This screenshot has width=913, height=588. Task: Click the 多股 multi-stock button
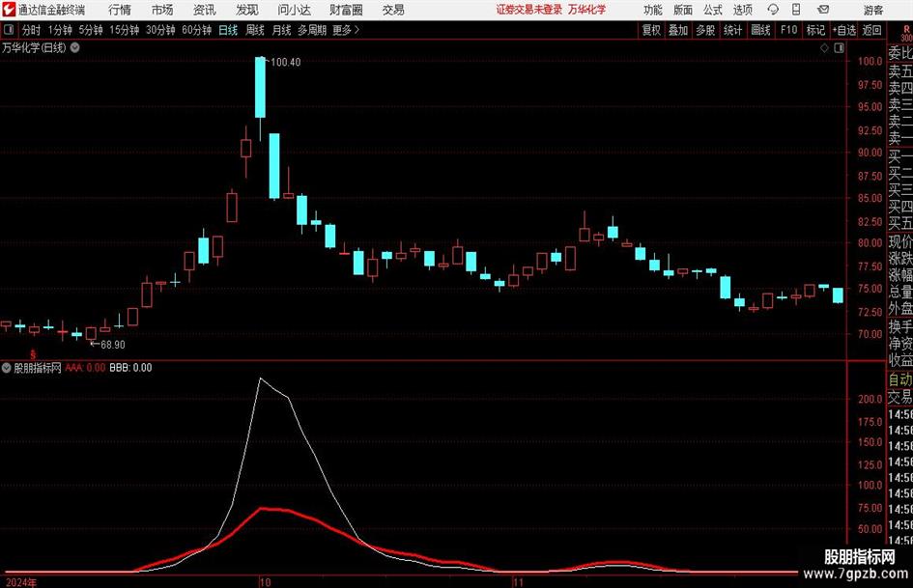point(705,30)
